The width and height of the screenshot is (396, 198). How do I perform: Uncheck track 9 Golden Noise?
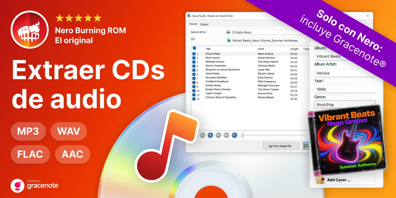194,86
